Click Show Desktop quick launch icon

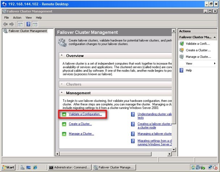point(29,167)
